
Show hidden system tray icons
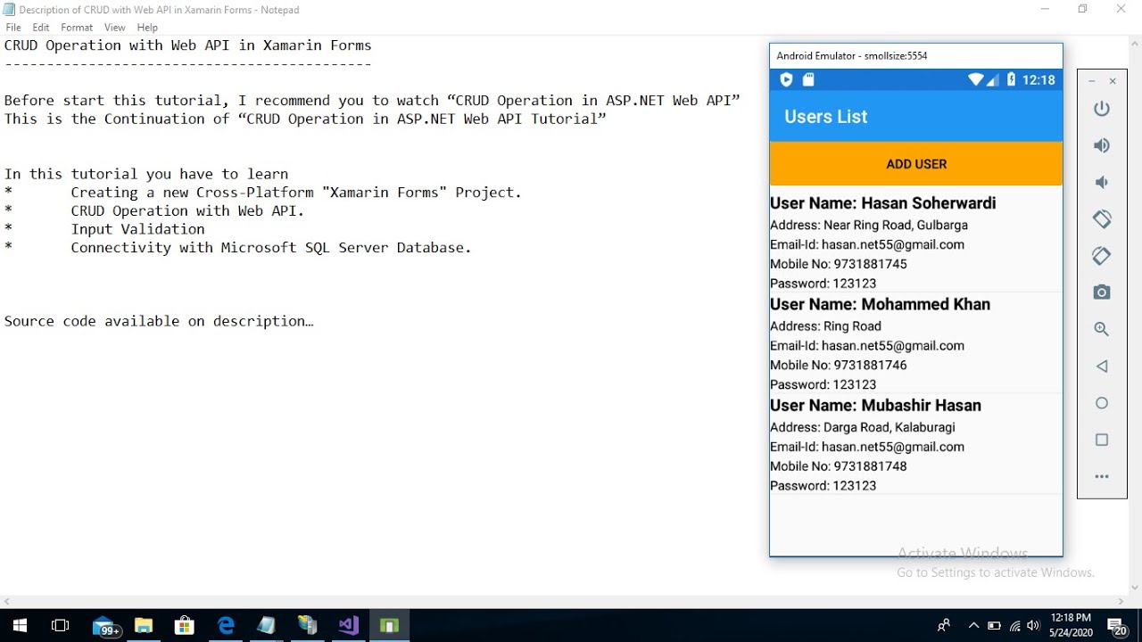(x=973, y=626)
